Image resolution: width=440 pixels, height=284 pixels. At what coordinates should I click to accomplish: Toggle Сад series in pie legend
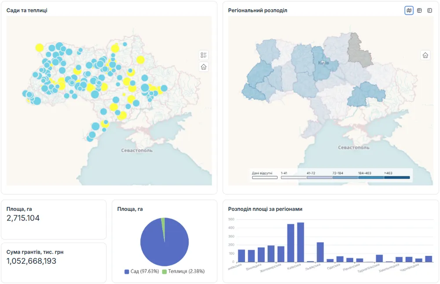pyautogui.click(x=142, y=271)
